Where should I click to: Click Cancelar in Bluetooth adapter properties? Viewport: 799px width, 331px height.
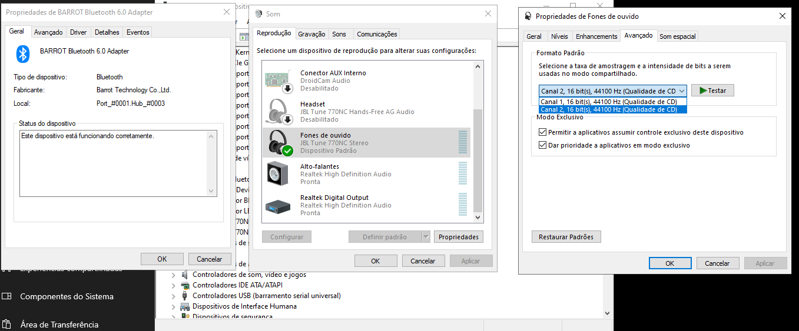pos(210,259)
